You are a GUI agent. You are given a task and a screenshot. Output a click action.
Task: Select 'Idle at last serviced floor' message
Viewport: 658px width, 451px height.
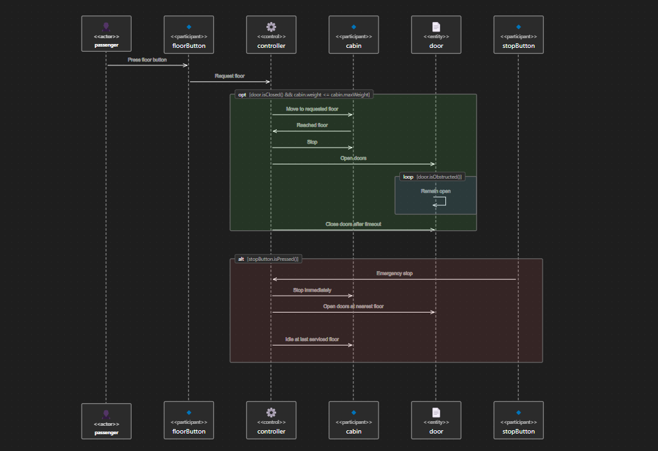(312, 339)
